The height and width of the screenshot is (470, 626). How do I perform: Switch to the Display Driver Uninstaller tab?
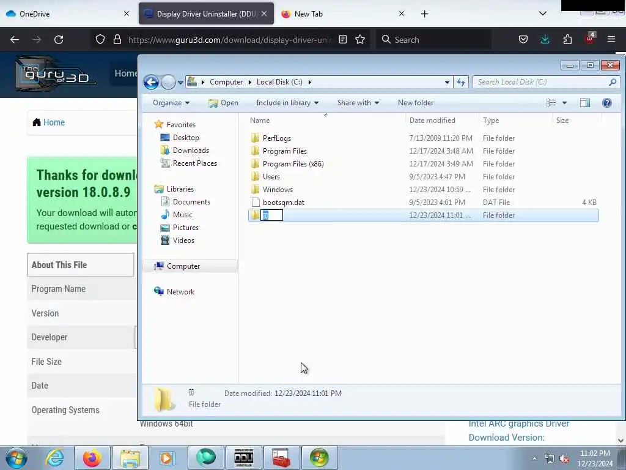(x=206, y=13)
